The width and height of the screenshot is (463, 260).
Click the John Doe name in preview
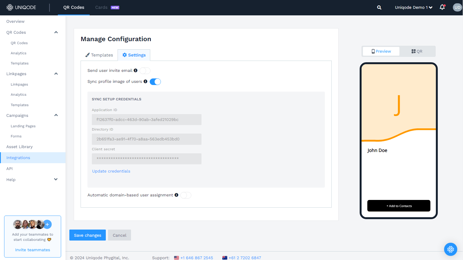pos(377,150)
